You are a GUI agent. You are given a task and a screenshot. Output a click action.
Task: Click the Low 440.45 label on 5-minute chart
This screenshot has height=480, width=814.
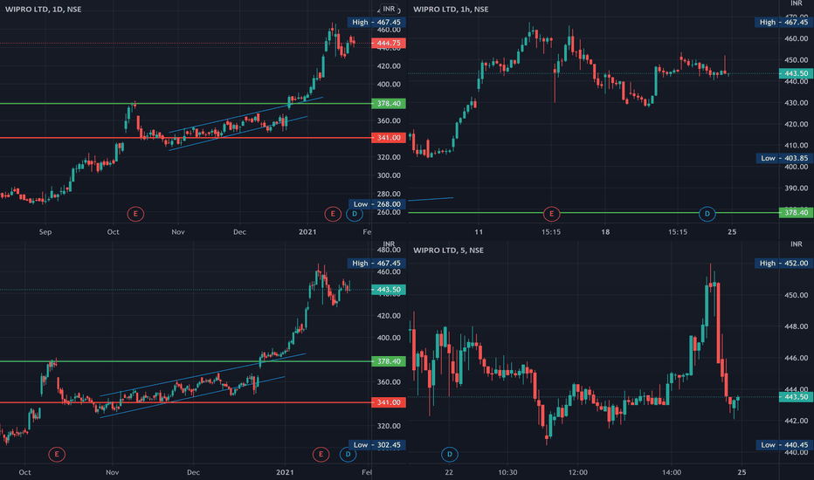784,445
